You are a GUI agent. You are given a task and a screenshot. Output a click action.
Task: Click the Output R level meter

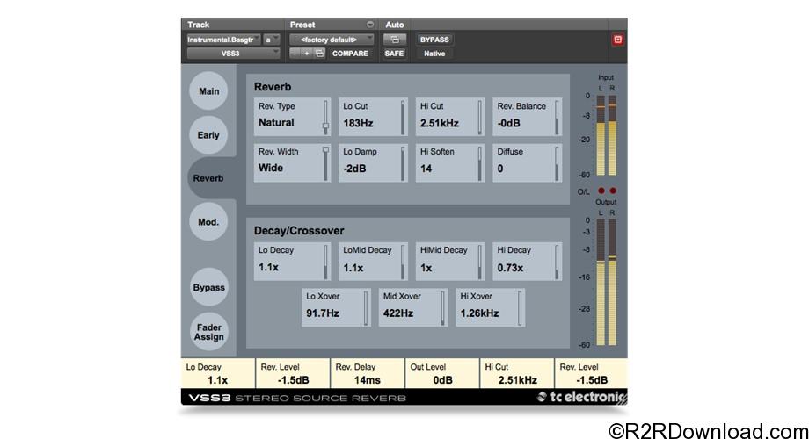(x=612, y=283)
